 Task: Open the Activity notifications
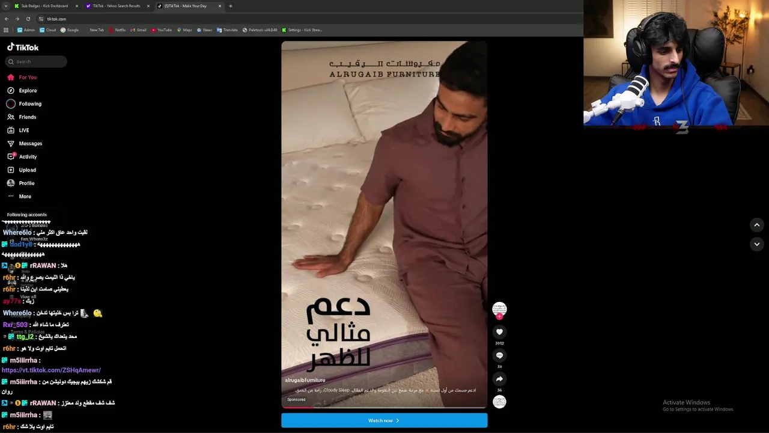(x=22, y=156)
